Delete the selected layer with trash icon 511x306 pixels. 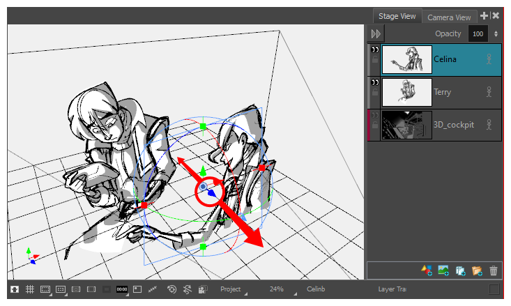(x=494, y=270)
